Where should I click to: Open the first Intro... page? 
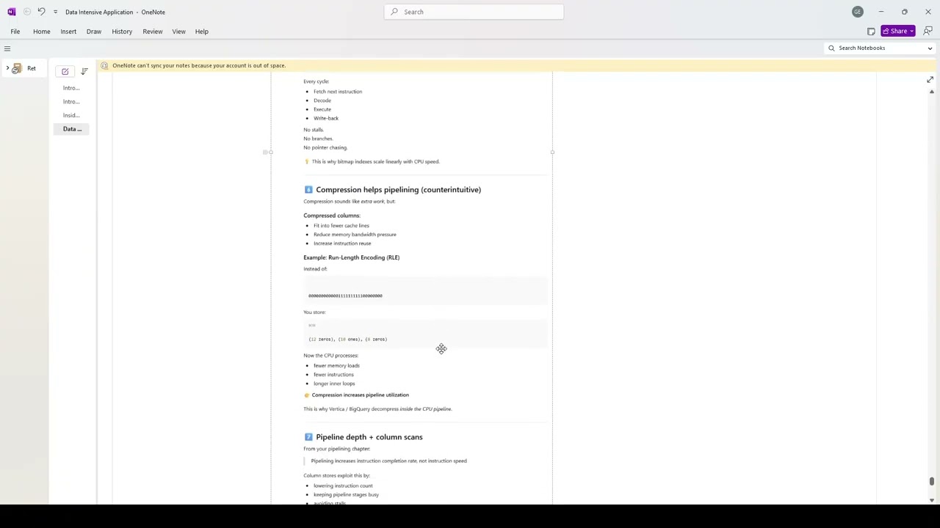[71, 88]
